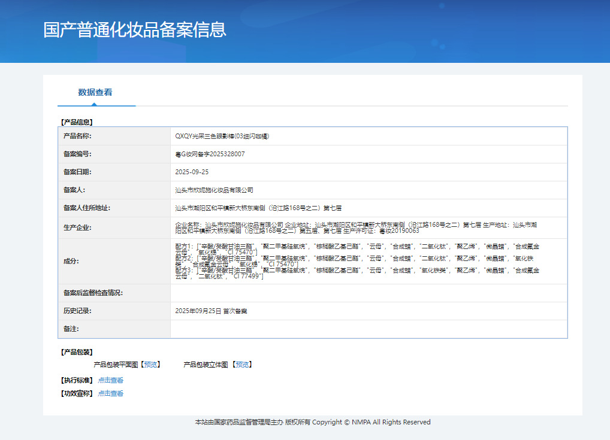
Task: Click the 备案编号 row label
Action: (x=77, y=154)
